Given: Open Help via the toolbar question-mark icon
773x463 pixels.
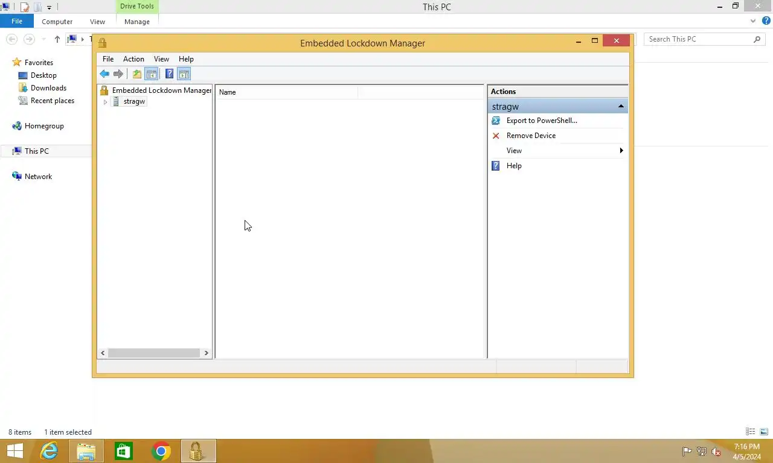Looking at the screenshot, I should coord(169,74).
